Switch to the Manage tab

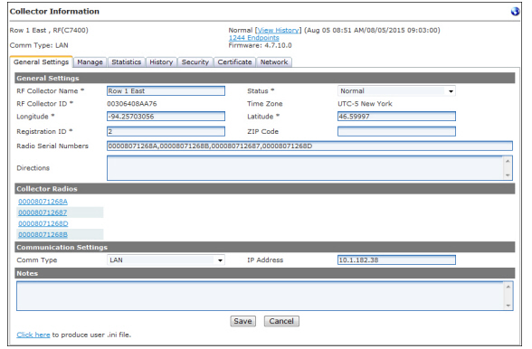(90, 62)
